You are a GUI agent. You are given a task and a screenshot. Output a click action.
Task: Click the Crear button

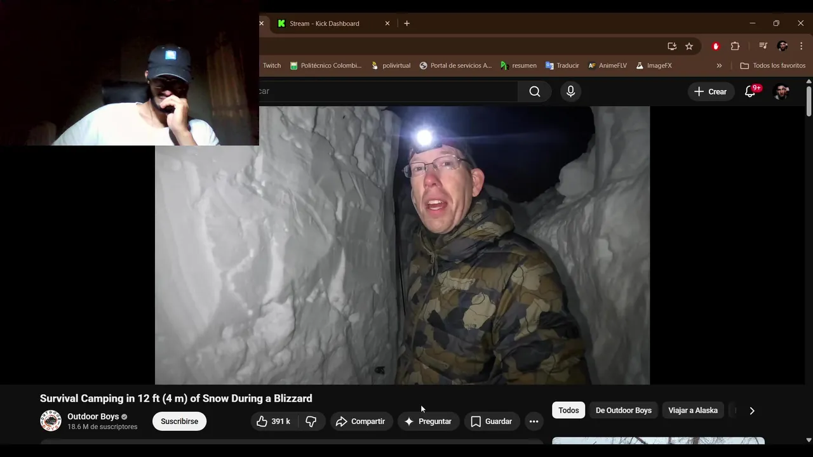[711, 91]
